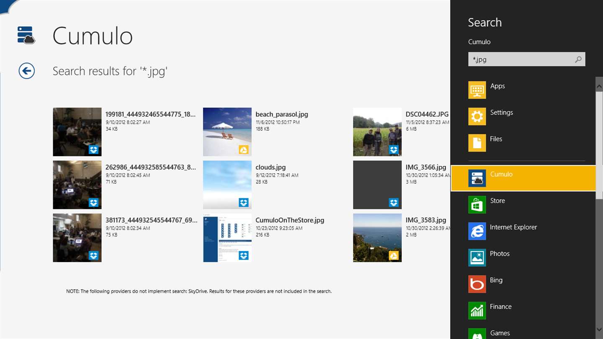Viewport: 603px width, 339px height.
Task: Click date '9/12/2012 7:18:41 AM' of clouds.jpg
Action: (x=277, y=175)
